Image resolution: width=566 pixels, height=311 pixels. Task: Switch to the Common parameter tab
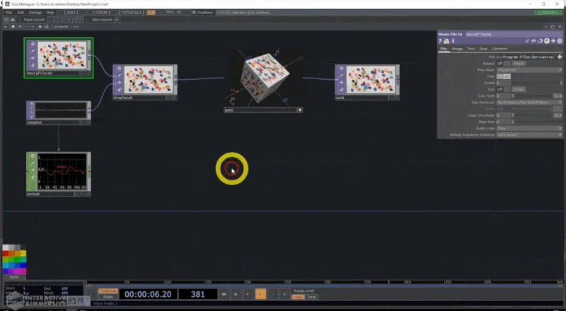tap(499, 49)
